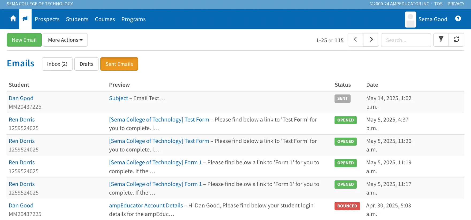Click in the Search field
Screen dimensions: 471x220
(x=406, y=40)
